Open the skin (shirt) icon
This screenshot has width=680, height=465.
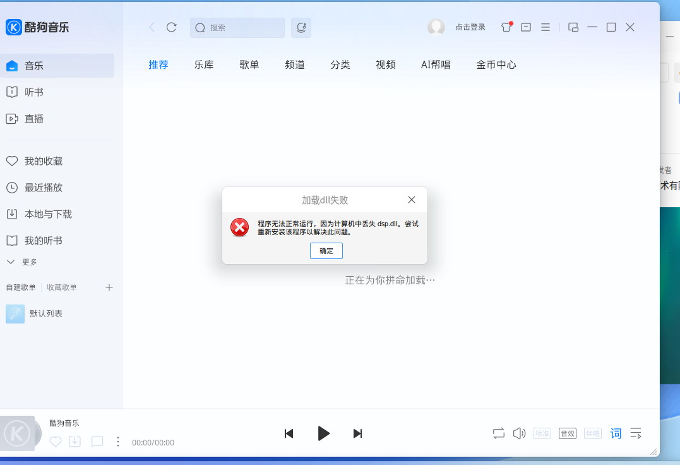click(506, 27)
